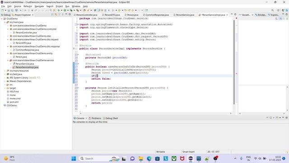Expand the JRE System Library node
The image size is (289, 163).
click(5, 77)
